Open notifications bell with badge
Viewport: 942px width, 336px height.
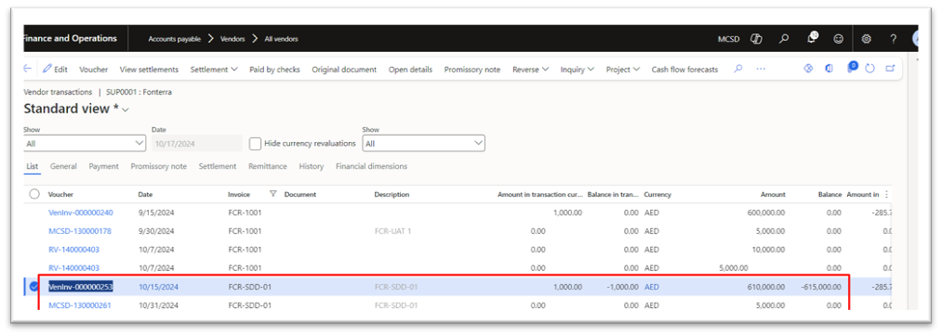point(812,38)
